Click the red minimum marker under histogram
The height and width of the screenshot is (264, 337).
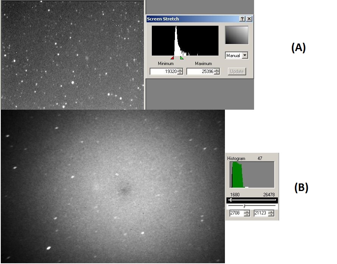(172, 58)
